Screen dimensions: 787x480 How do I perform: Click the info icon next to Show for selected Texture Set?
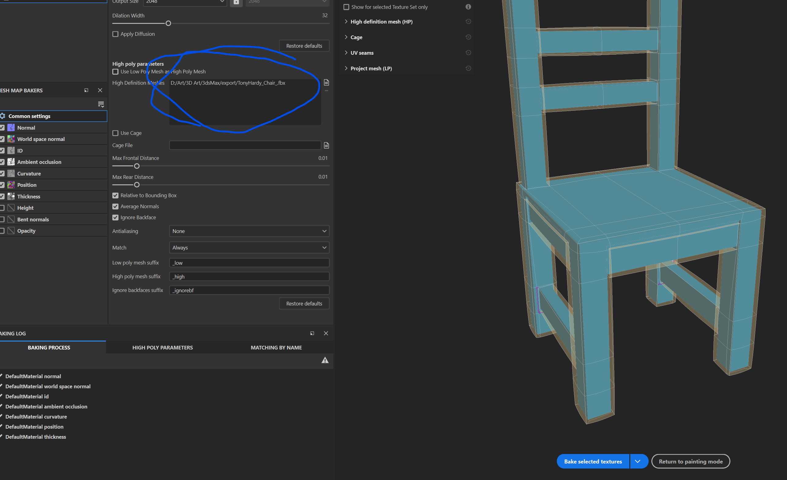(468, 6)
